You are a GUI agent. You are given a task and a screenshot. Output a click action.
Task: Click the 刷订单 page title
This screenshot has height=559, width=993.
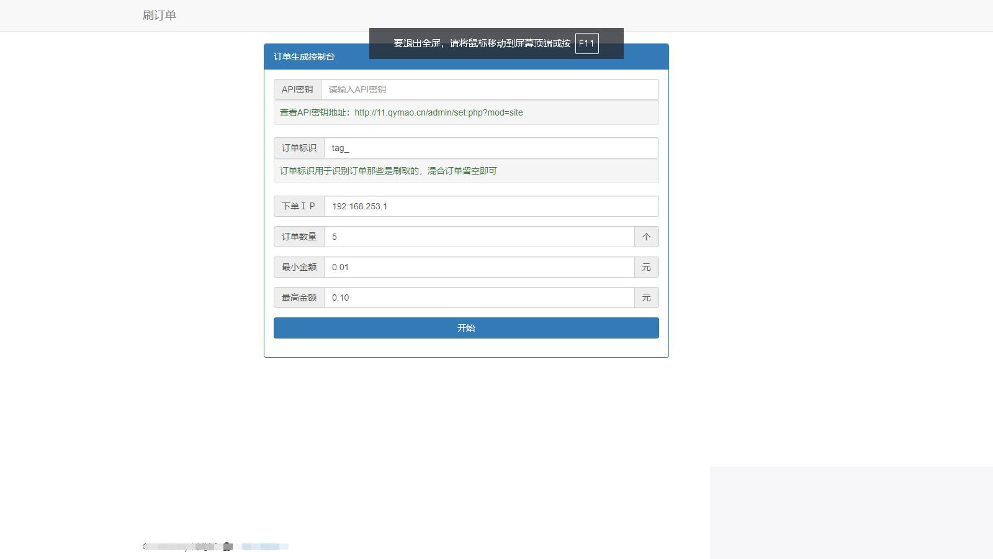pyautogui.click(x=159, y=15)
